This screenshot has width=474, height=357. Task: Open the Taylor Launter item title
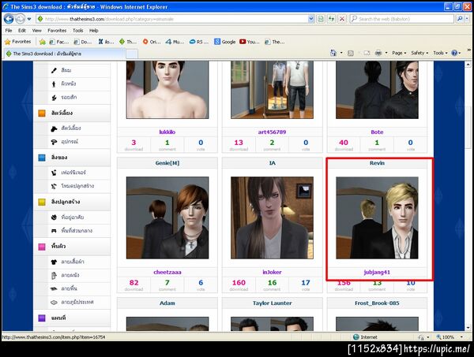click(272, 303)
